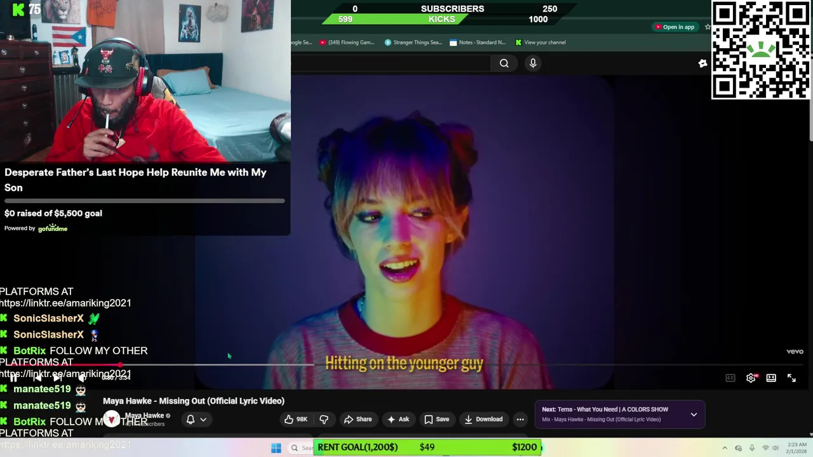This screenshot has width=813, height=457.
Task: Click Open in app button
Action: click(675, 27)
